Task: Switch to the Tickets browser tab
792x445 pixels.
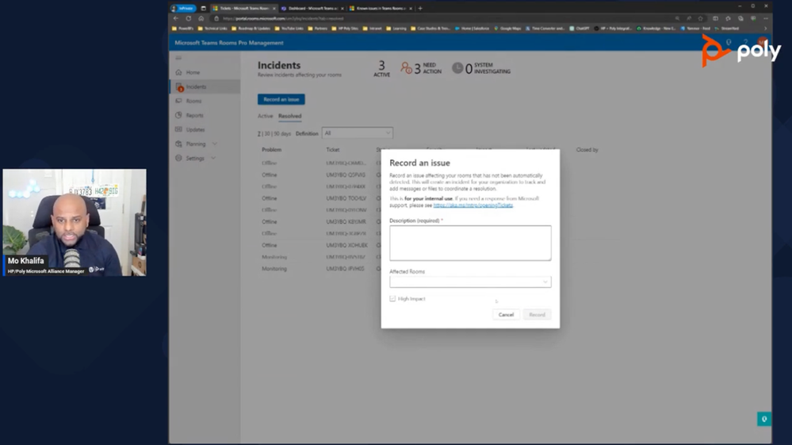Action: pos(244,8)
